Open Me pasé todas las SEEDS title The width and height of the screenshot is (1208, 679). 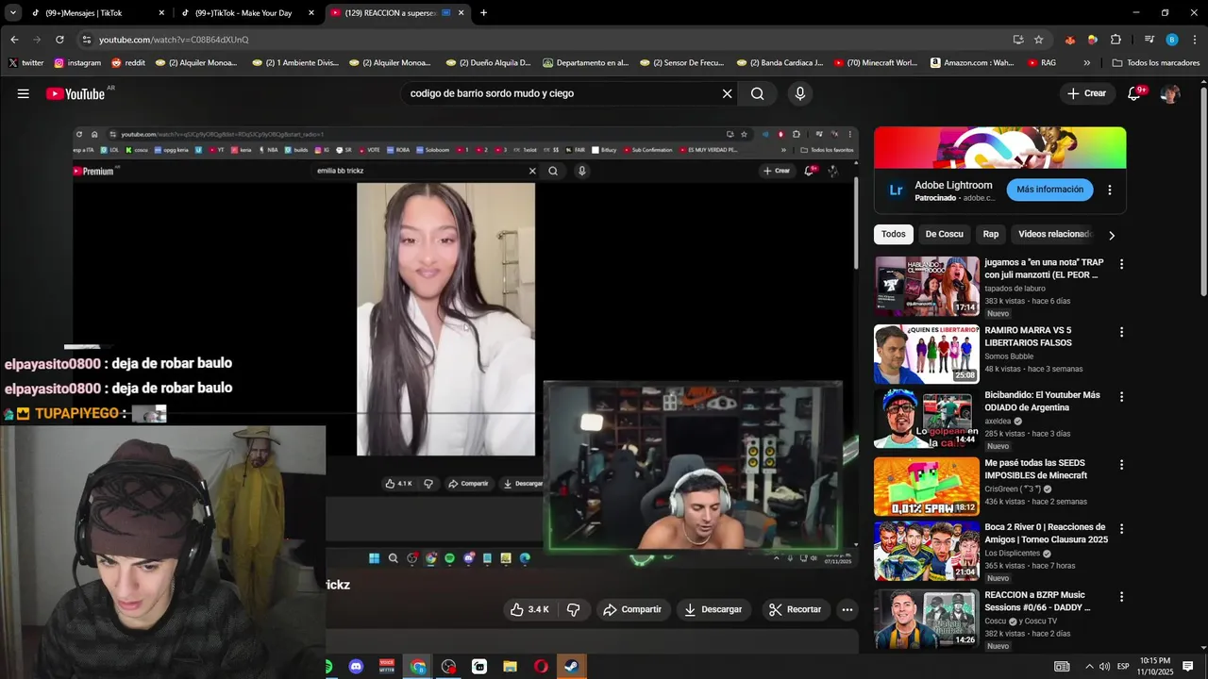[x=1036, y=470]
